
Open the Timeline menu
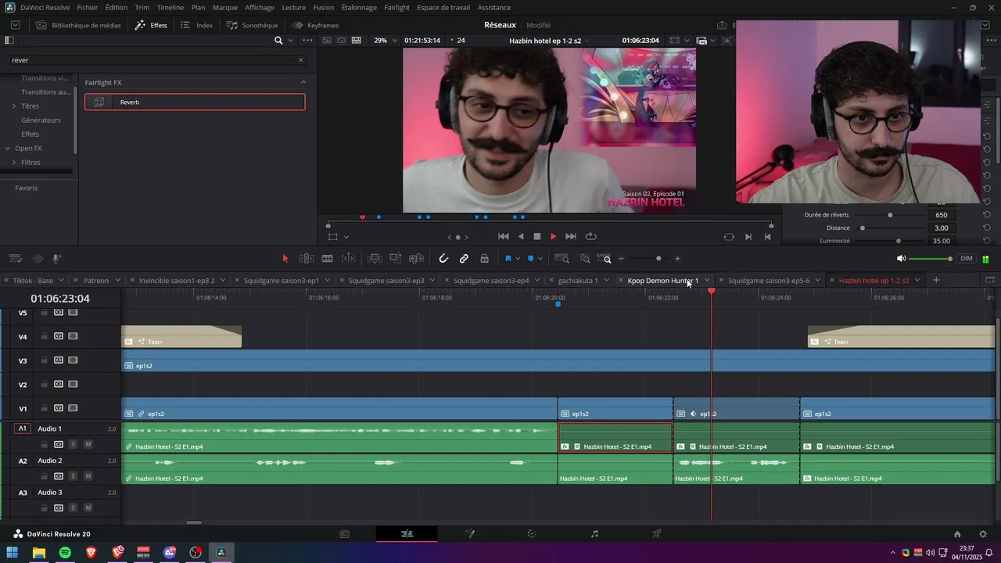[170, 7]
